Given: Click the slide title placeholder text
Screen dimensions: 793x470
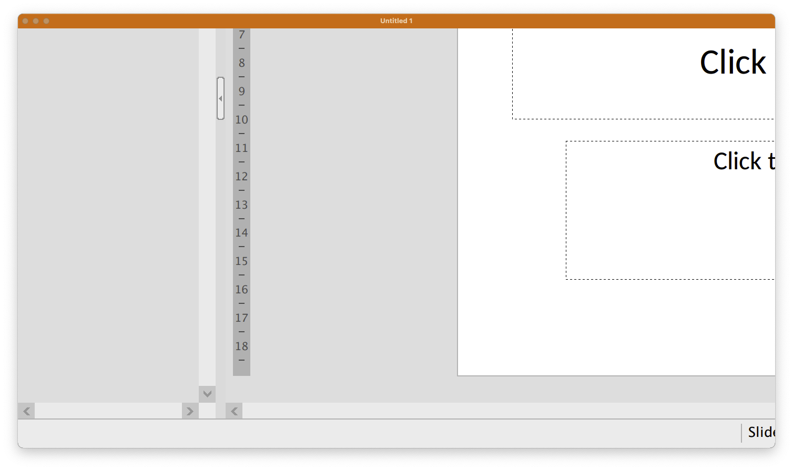Looking at the screenshot, I should [733, 63].
